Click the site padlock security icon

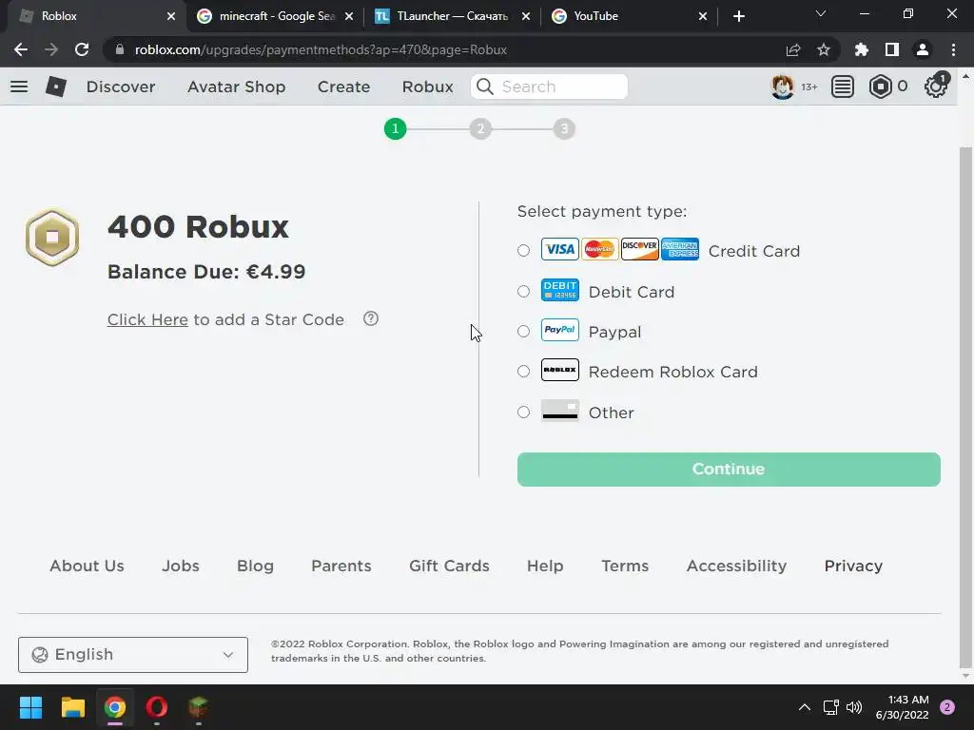tap(120, 49)
